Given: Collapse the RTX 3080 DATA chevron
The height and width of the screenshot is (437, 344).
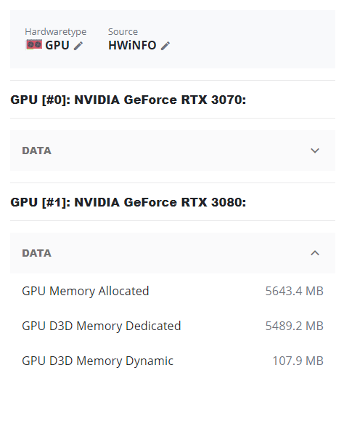Looking at the screenshot, I should (315, 253).
